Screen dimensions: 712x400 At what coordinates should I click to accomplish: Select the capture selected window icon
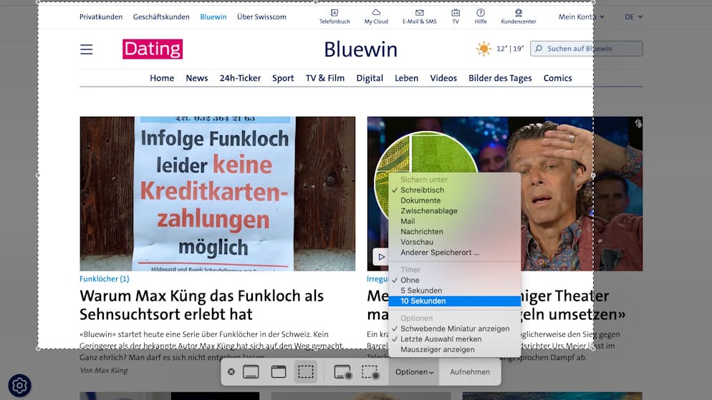[279, 372]
